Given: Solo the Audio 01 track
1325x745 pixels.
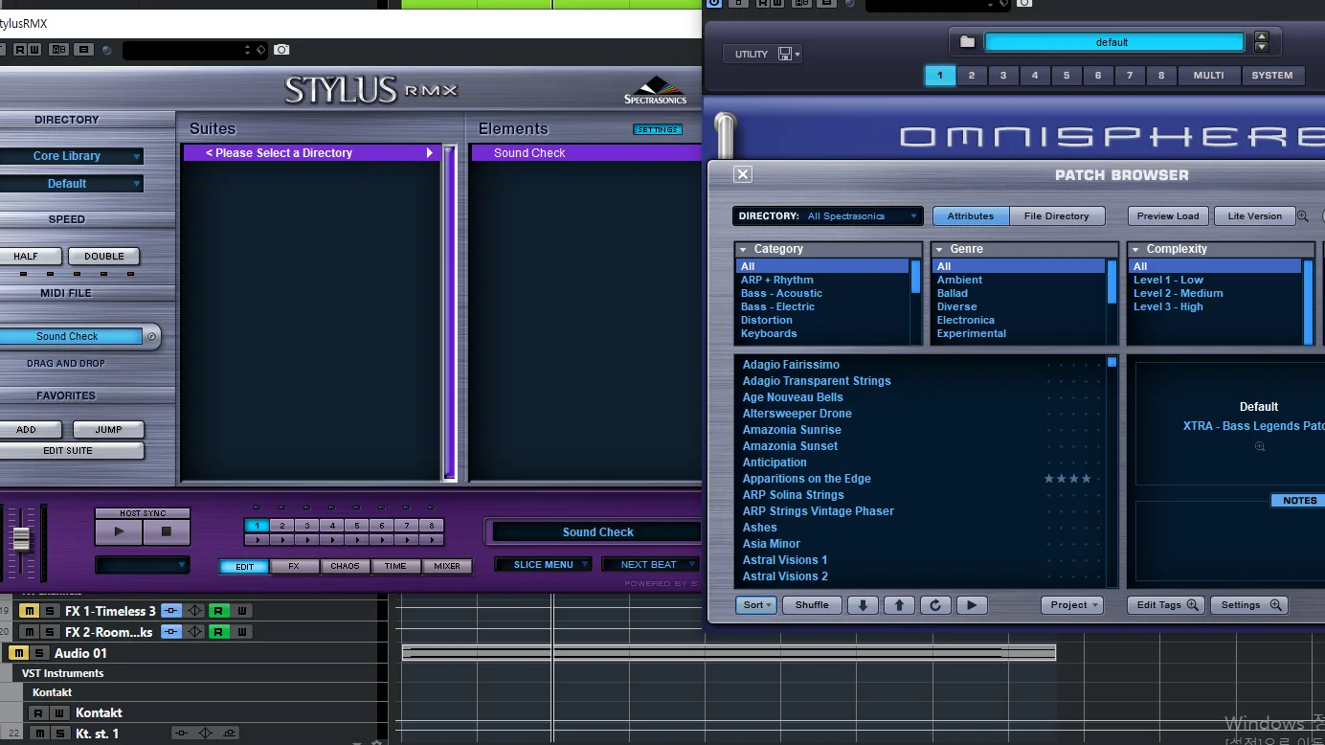Looking at the screenshot, I should pos(39,653).
